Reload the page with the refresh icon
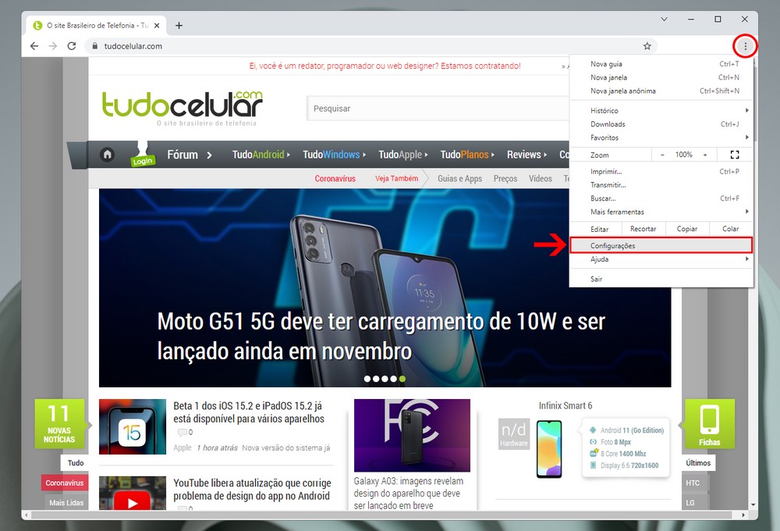Viewport: 780px width, 531px height. click(x=72, y=46)
